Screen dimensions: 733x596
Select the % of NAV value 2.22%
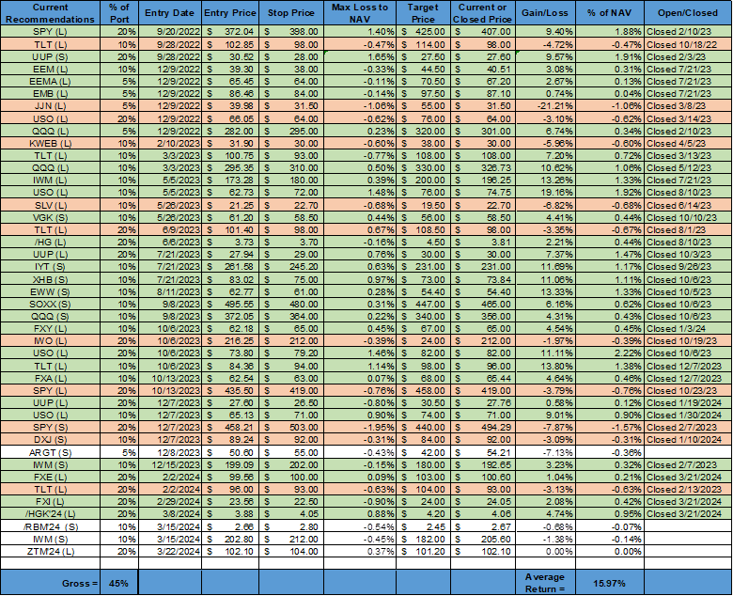pyautogui.click(x=610, y=353)
